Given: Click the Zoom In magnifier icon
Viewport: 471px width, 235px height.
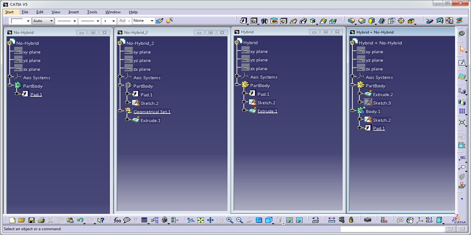Looking at the screenshot, I should point(230,220).
